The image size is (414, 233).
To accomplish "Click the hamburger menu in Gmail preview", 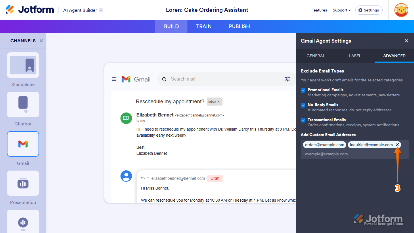I will 114,79.
